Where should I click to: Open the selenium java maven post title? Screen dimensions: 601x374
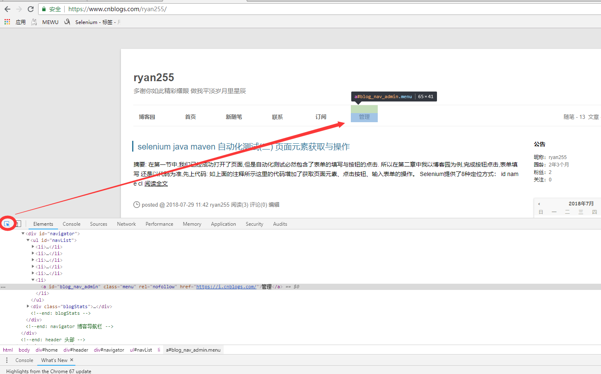point(244,147)
